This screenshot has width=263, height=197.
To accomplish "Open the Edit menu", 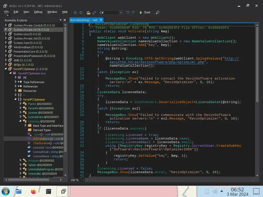I will point(16,12).
